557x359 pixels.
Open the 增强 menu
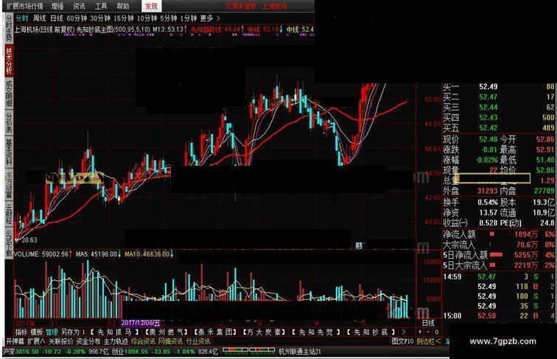pyautogui.click(x=57, y=6)
